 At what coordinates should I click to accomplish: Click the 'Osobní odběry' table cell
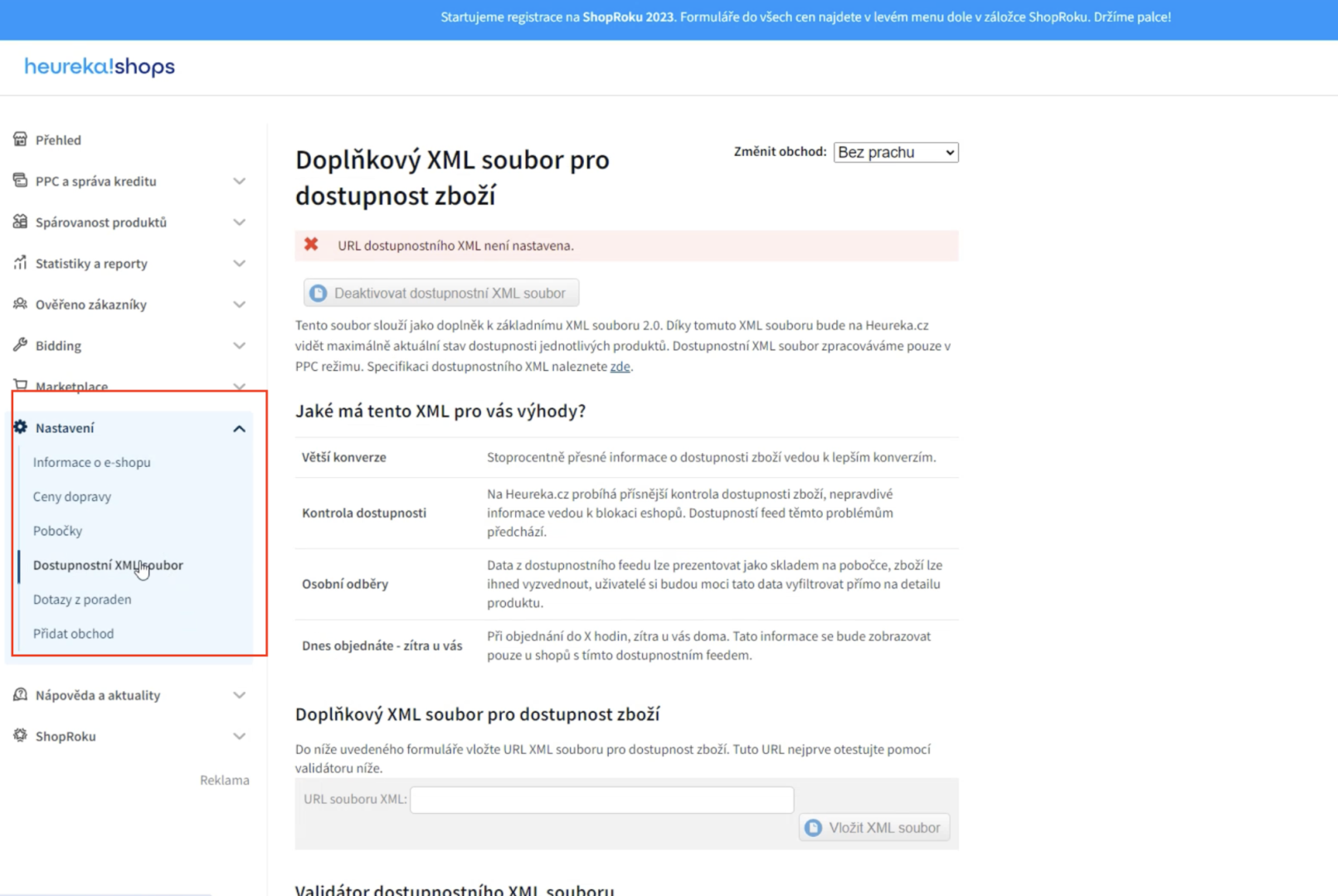click(345, 584)
